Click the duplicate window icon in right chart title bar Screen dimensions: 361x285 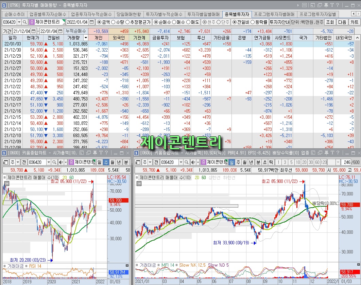[320, 153]
